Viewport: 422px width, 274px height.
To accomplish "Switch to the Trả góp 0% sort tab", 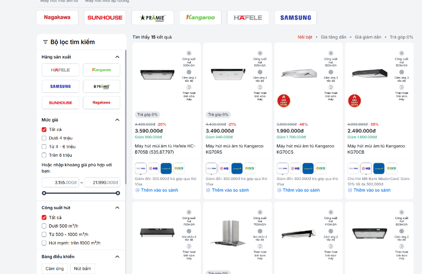I will pyautogui.click(x=401, y=37).
